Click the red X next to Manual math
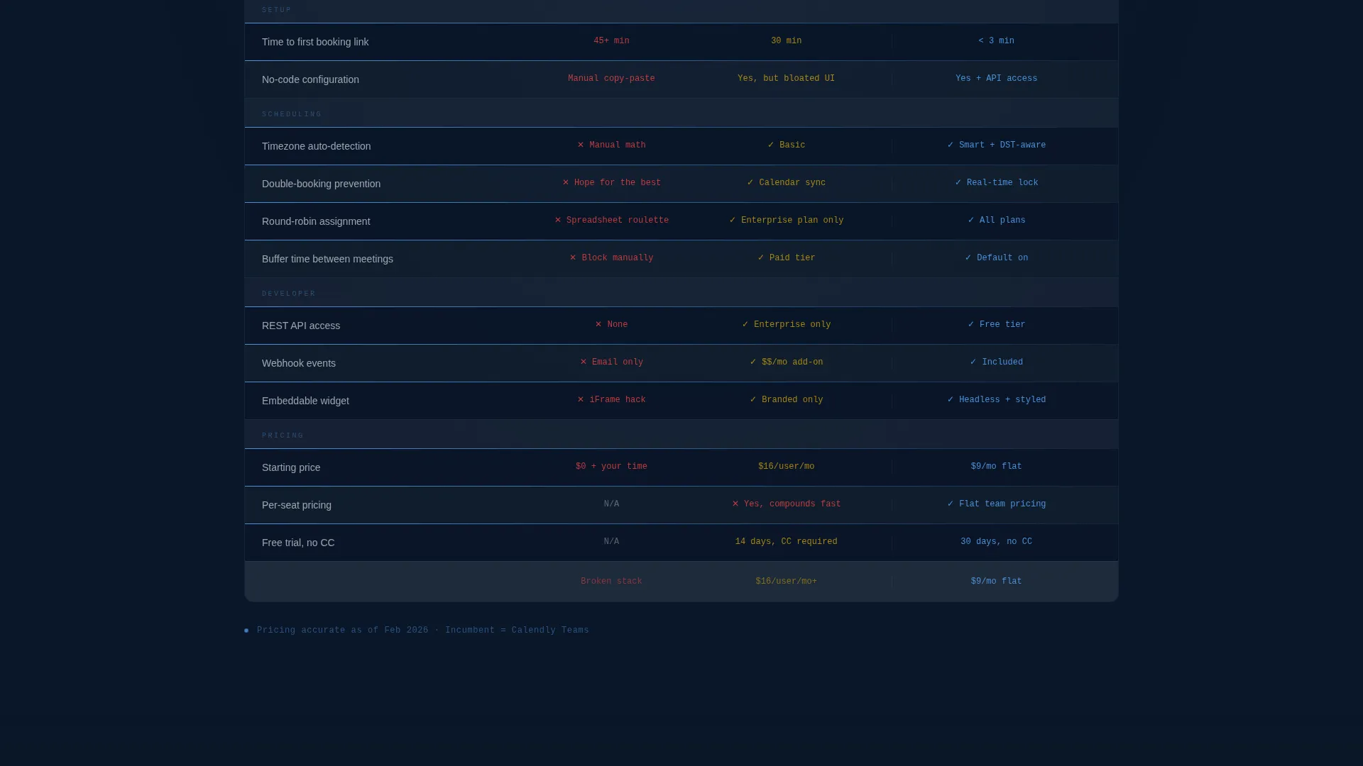 [x=581, y=145]
